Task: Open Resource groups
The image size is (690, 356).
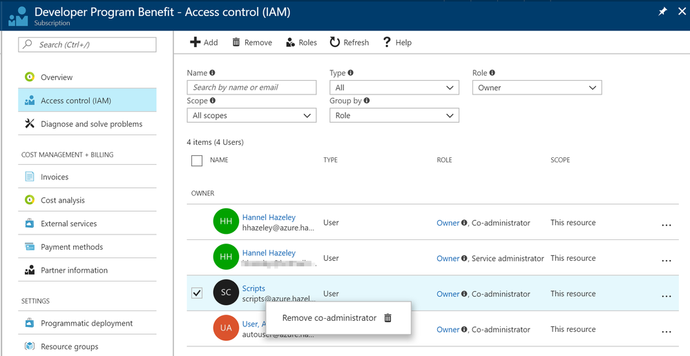Action: point(87,346)
